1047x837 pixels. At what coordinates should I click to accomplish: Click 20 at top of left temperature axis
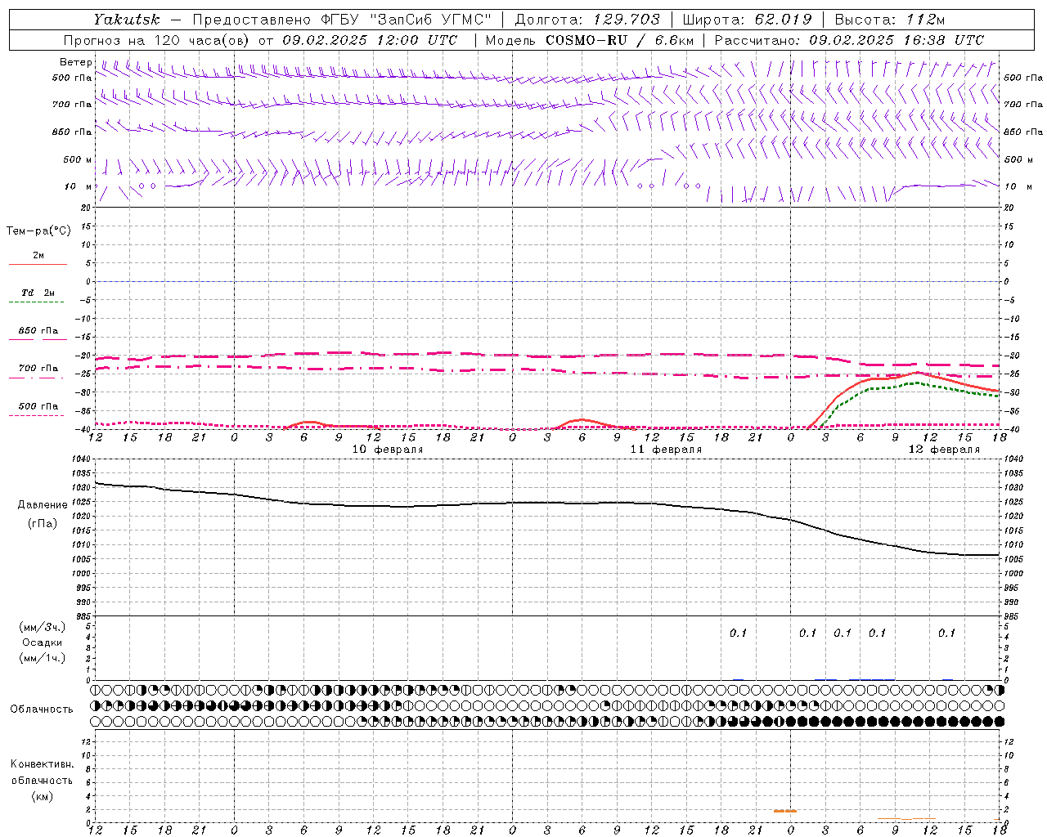click(x=86, y=208)
